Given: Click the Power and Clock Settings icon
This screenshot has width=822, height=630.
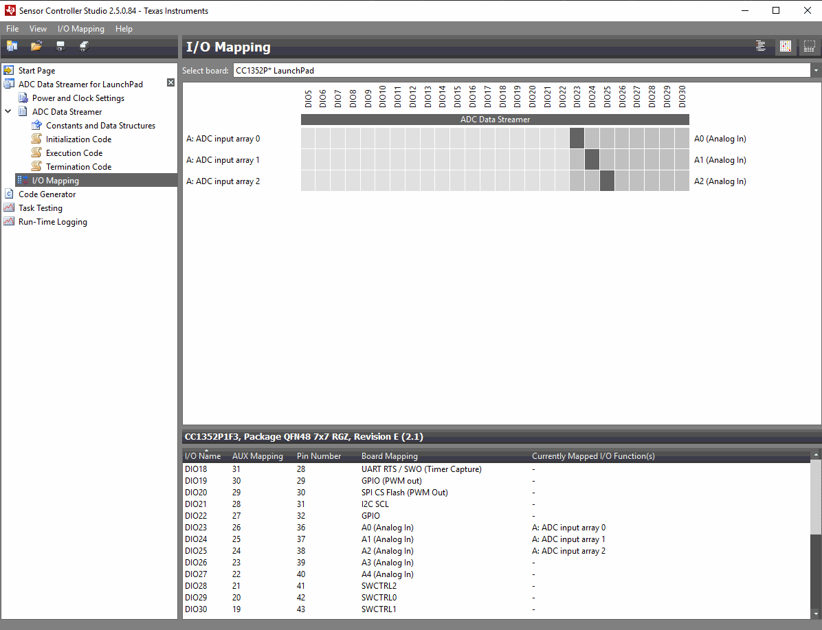Looking at the screenshot, I should 23,98.
